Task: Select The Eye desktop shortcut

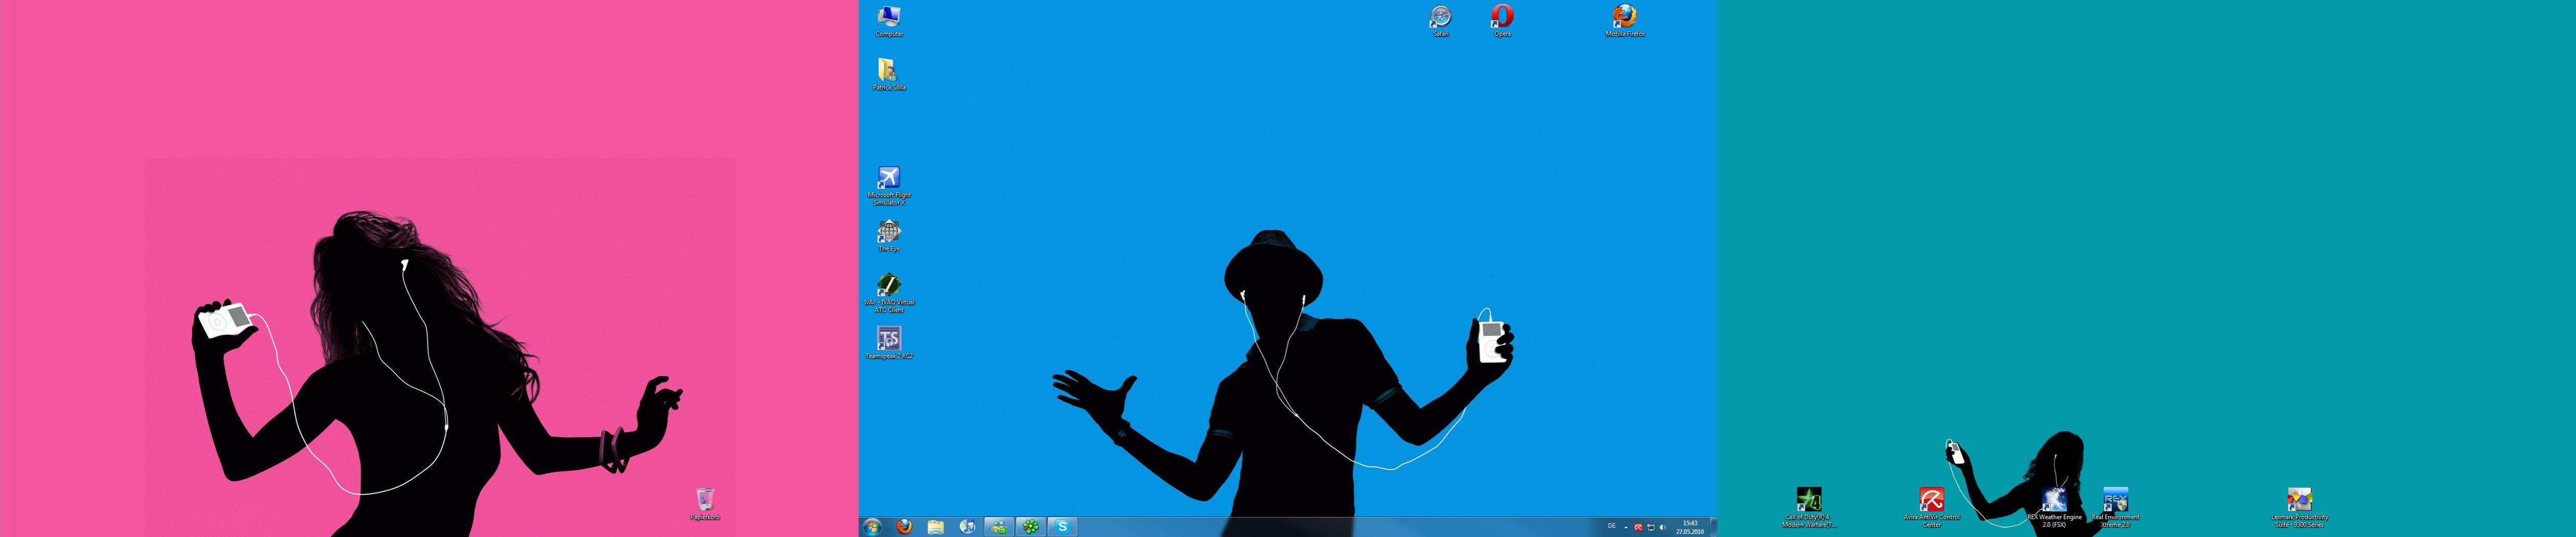Action: point(889,236)
